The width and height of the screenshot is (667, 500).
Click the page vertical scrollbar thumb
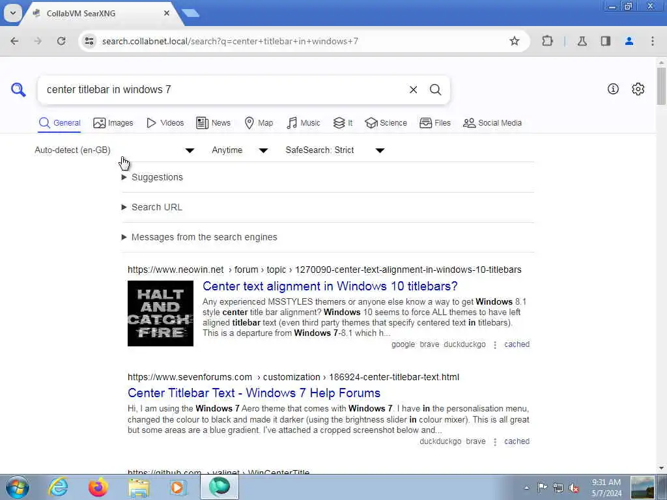(661, 86)
